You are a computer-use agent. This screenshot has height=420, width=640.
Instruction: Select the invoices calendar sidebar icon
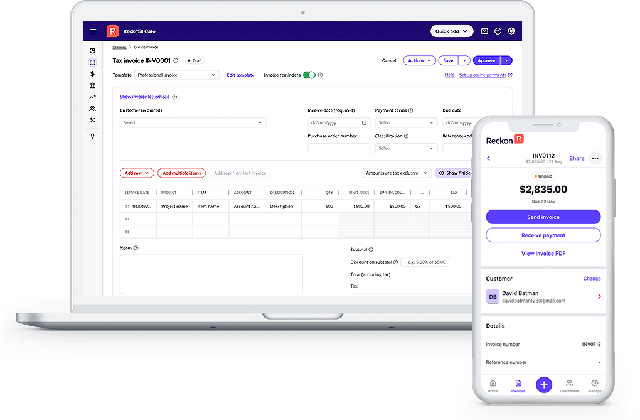tap(93, 63)
